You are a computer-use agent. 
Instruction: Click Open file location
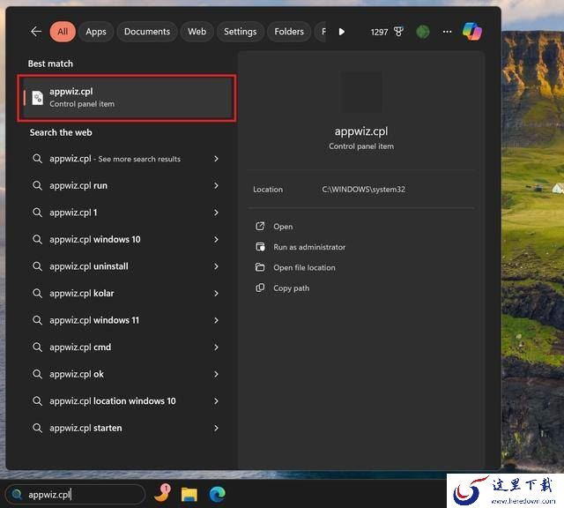point(304,267)
